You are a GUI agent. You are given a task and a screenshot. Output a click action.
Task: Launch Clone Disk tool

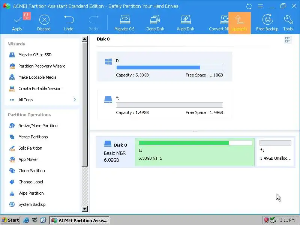155,23
